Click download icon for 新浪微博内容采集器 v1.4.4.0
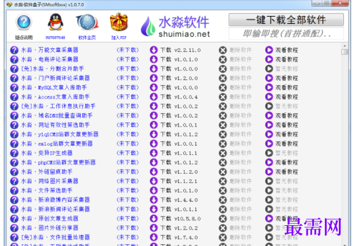This screenshot has width=353, height=246. 154,200
